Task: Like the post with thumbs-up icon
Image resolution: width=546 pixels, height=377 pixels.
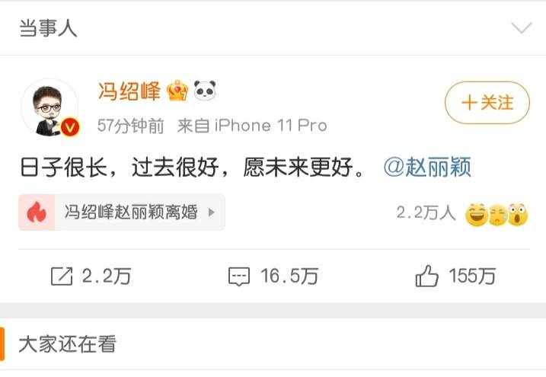Action: [426, 276]
